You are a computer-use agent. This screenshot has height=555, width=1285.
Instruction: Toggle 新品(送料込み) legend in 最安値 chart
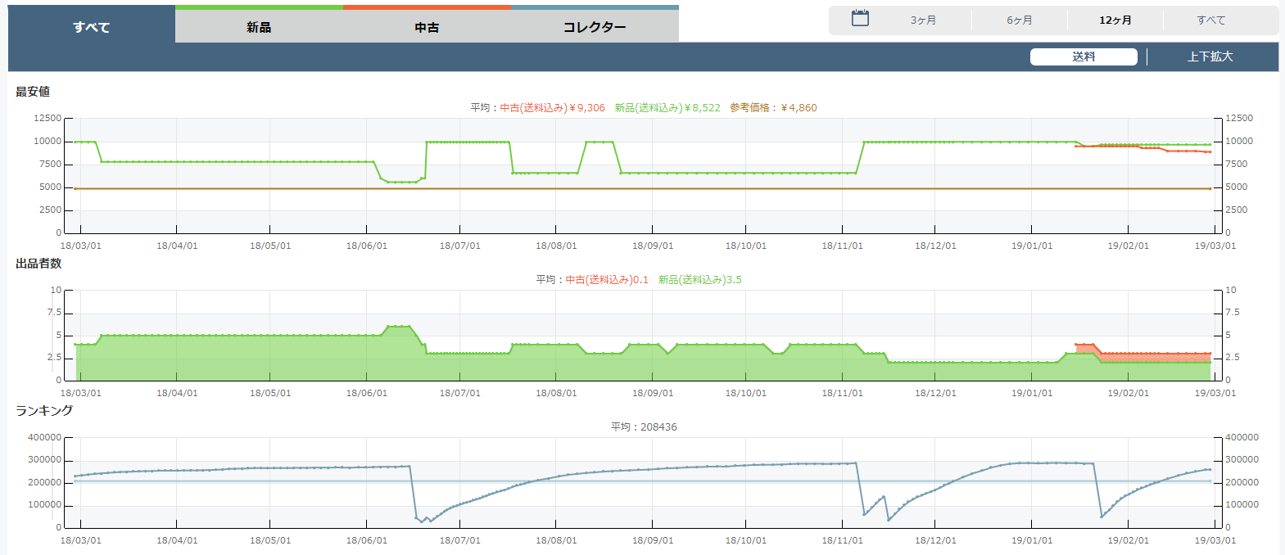667,108
